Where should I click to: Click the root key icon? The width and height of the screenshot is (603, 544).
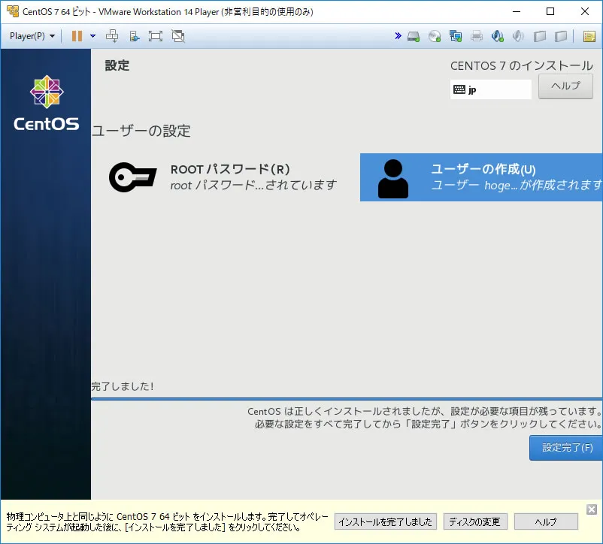click(132, 177)
